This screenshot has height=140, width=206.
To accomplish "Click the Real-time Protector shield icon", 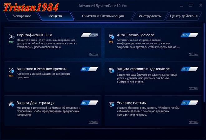I will coord(12,70).
